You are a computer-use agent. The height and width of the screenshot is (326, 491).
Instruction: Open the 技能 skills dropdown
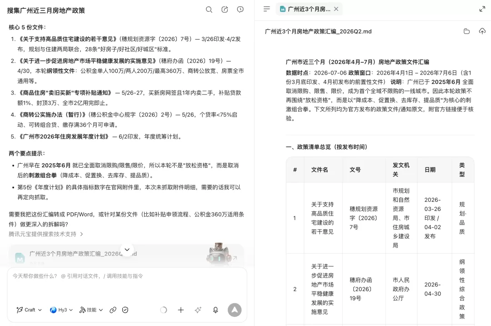(x=91, y=310)
